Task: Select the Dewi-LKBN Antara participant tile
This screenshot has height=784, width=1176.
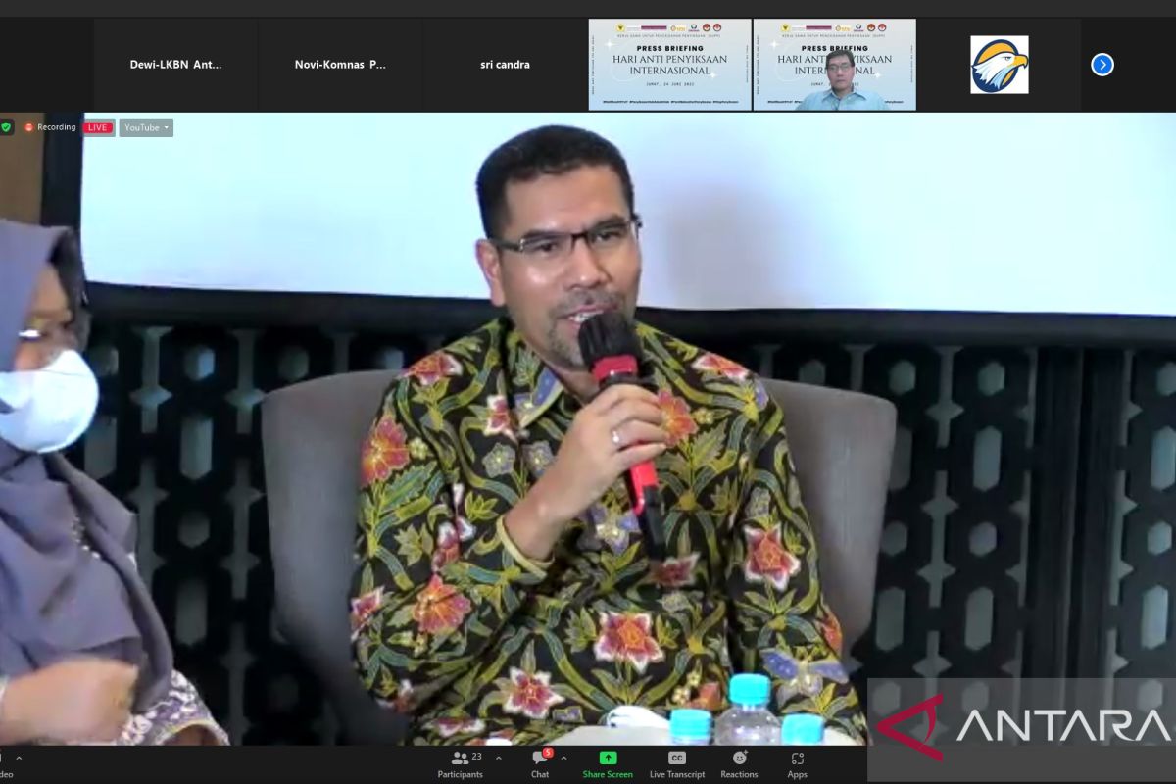Action: (x=176, y=64)
